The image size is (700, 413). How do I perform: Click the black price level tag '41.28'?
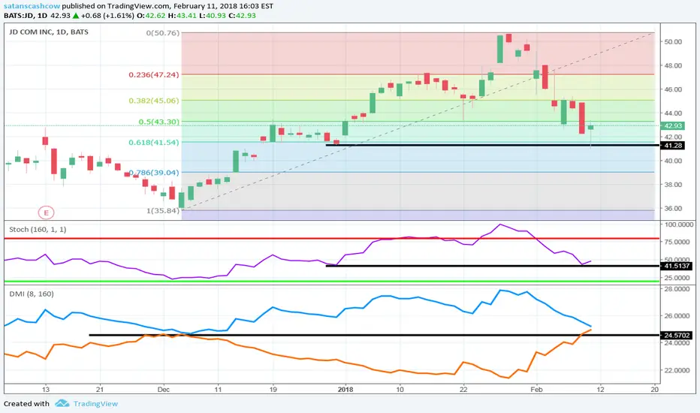point(673,146)
